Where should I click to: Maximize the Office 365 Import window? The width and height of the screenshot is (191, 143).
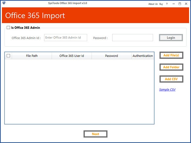click(180, 4)
